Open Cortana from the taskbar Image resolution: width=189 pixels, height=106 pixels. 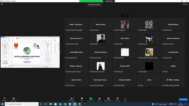[x=41, y=104]
